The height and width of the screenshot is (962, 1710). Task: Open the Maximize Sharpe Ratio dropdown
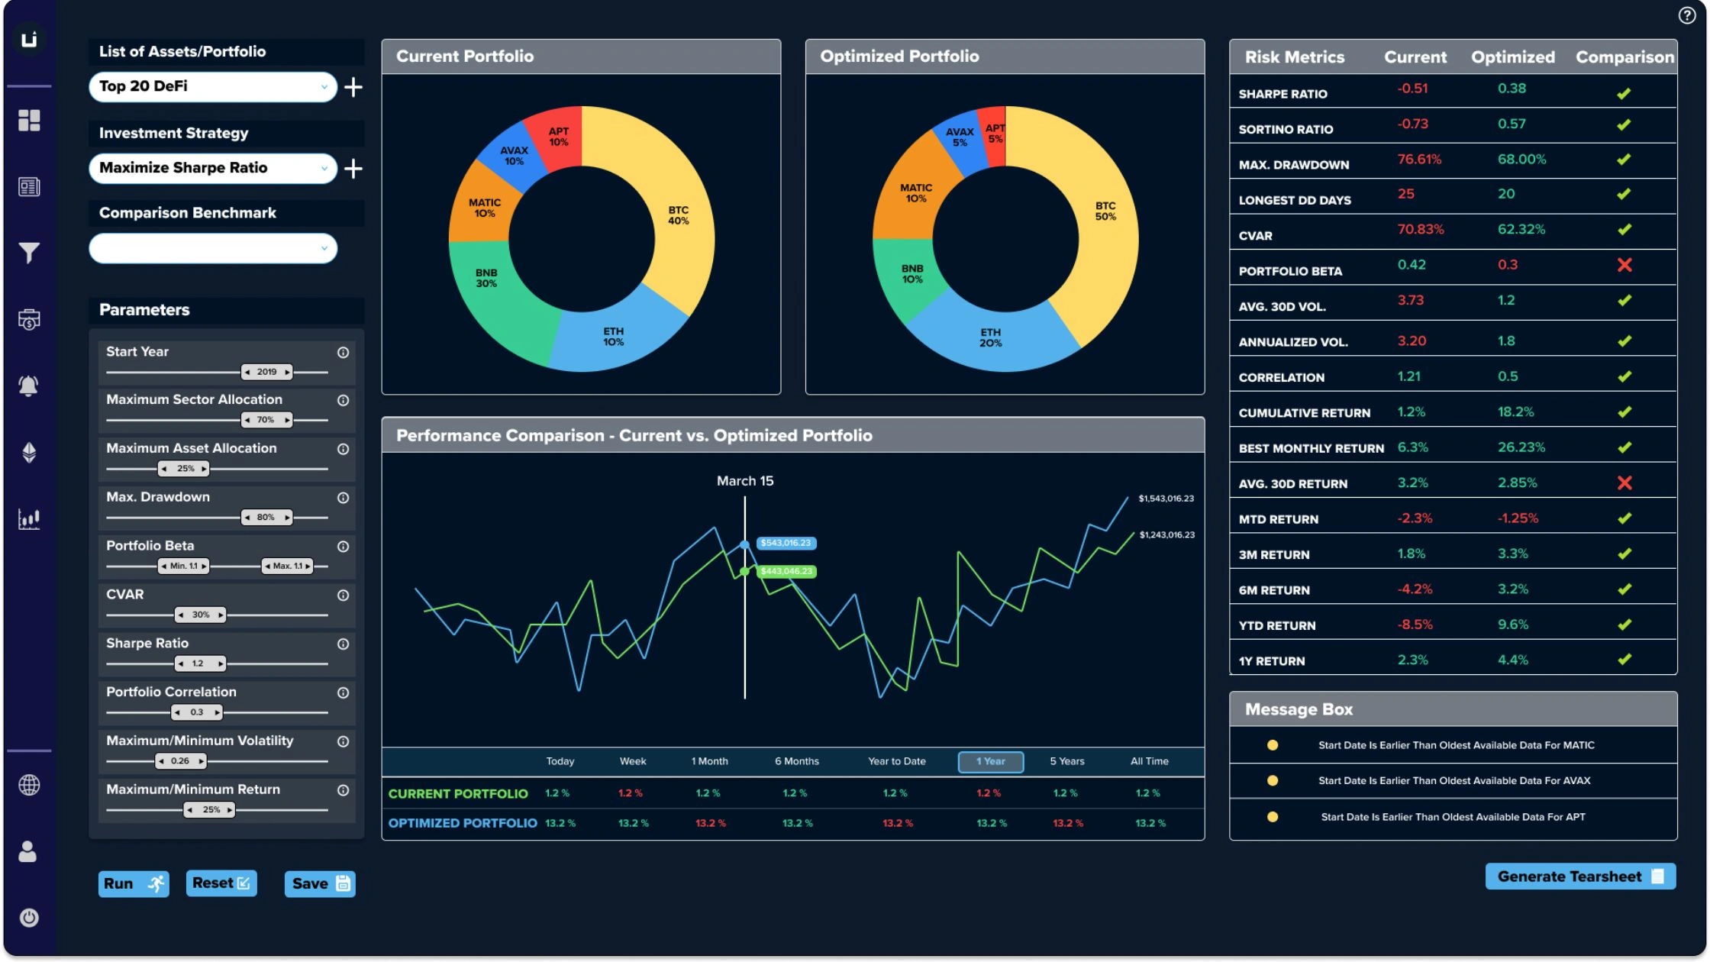click(x=213, y=168)
